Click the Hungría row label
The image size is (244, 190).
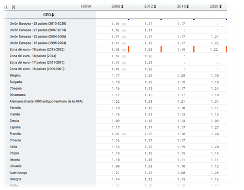click(x=15, y=179)
